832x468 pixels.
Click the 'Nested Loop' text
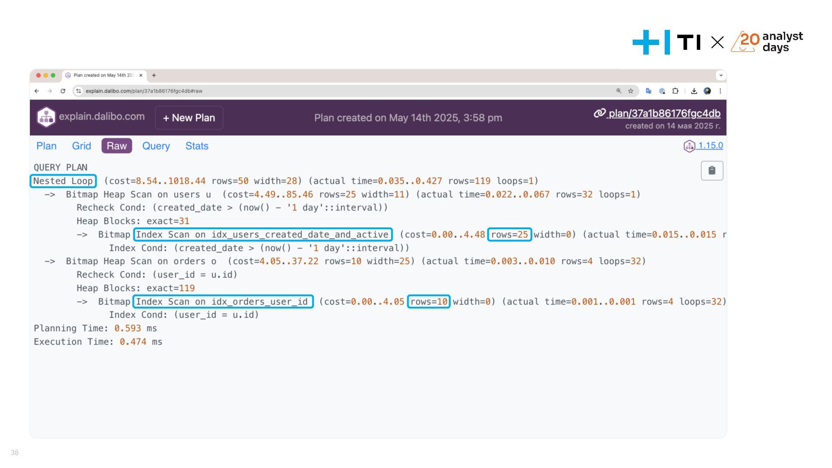click(63, 181)
